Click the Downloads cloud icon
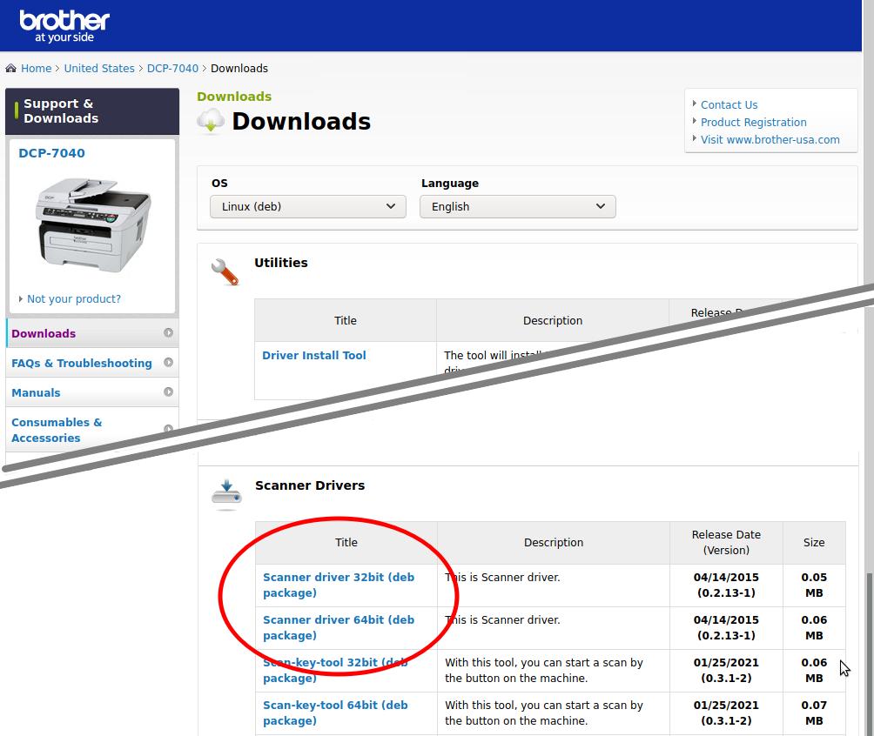The height and width of the screenshot is (736, 874). click(210, 122)
